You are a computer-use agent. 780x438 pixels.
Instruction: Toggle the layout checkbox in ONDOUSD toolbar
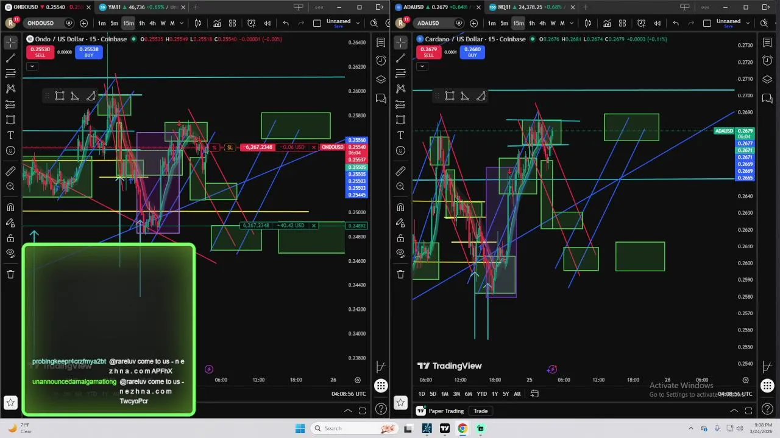(x=317, y=23)
